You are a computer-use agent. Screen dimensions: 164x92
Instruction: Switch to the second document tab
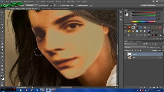(x=54, y=9)
